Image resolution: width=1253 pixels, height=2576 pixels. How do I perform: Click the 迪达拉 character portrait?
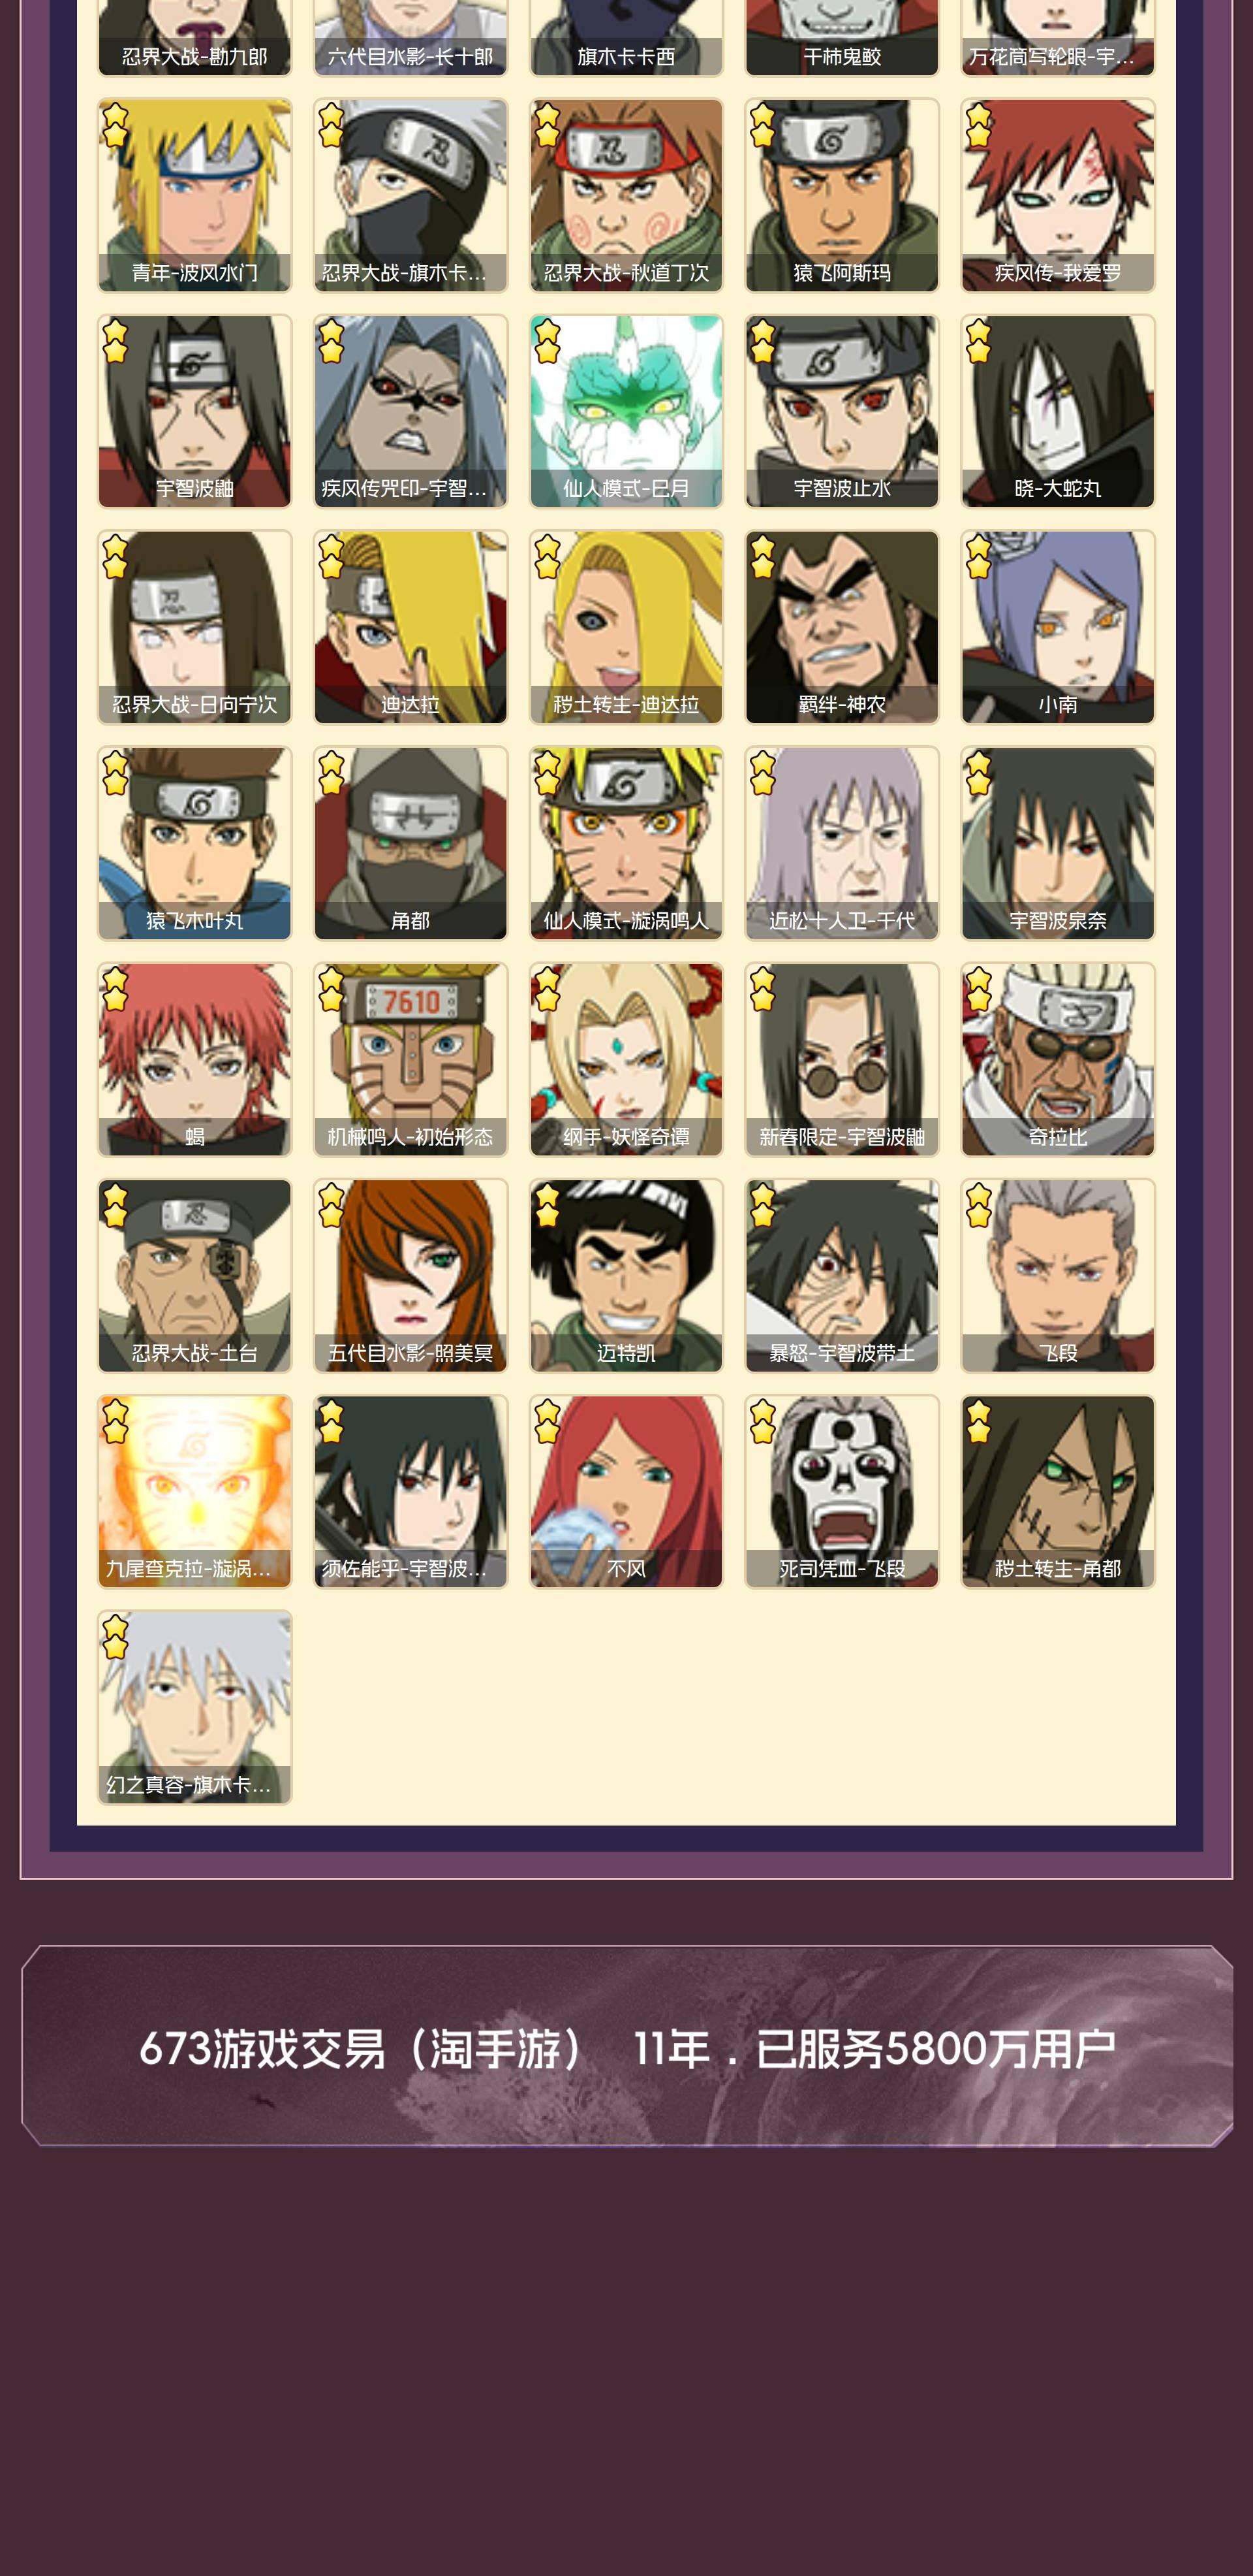coord(410,627)
